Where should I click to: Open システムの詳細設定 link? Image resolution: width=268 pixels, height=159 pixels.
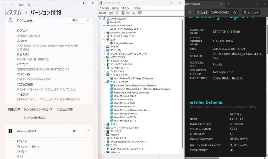pos(35,117)
